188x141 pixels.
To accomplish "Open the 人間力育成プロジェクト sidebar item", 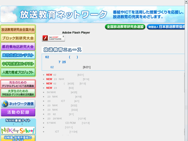I will 18,72.
